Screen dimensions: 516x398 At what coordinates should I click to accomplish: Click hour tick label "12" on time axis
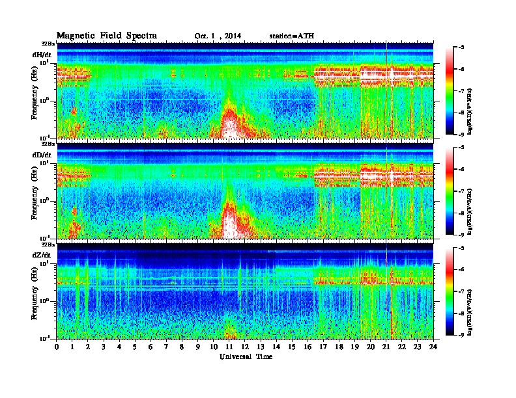(245, 347)
